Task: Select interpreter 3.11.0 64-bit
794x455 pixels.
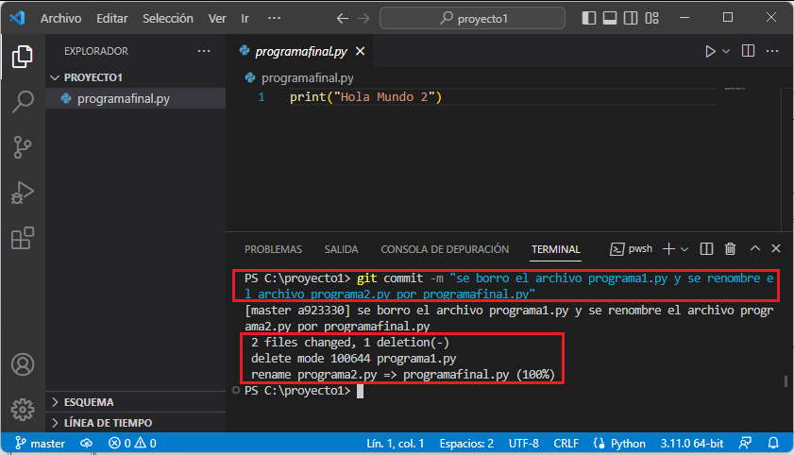Action: (x=692, y=444)
